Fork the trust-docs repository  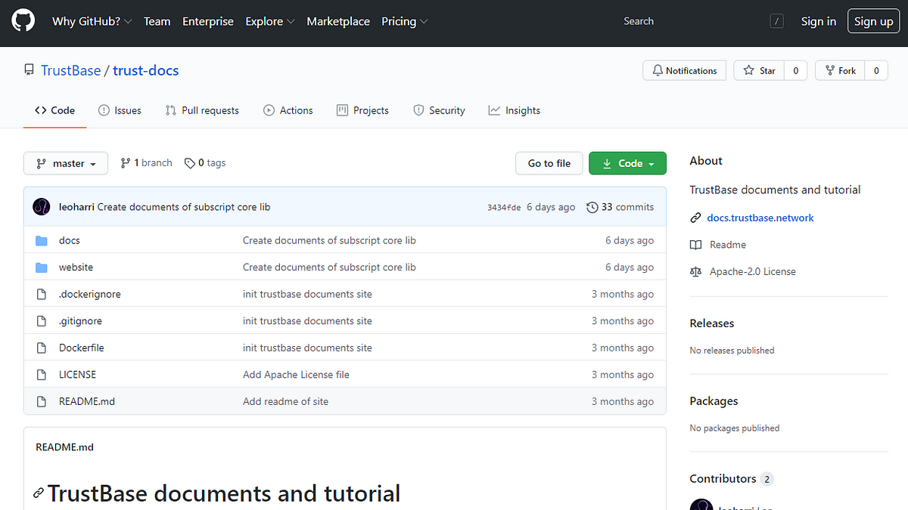pos(840,70)
